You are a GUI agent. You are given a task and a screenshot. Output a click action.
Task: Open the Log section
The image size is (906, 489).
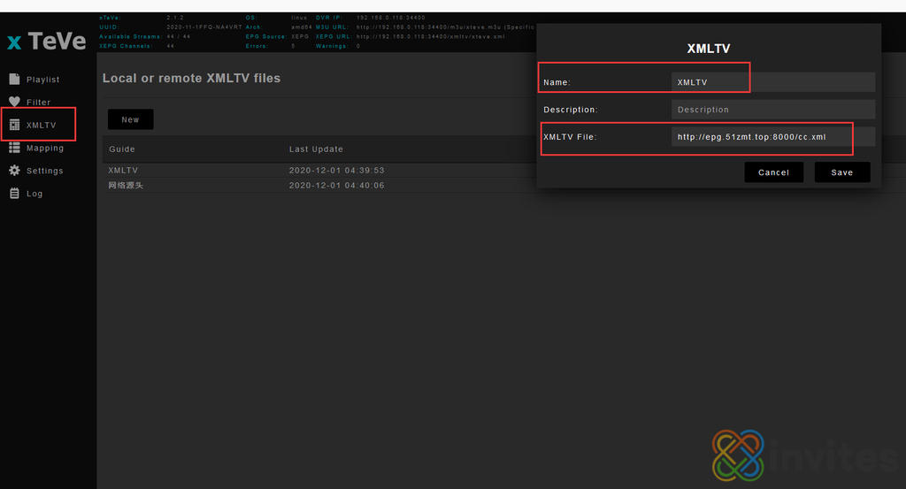tap(35, 194)
